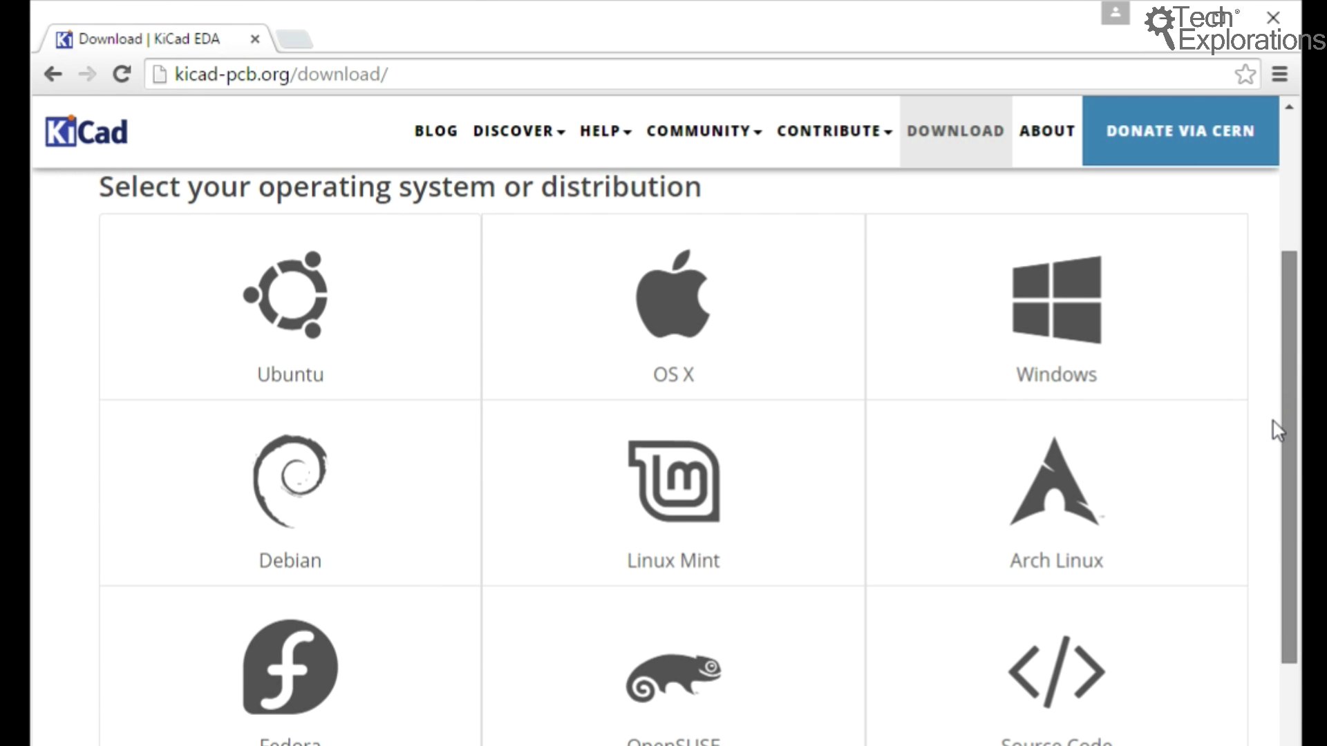The width and height of the screenshot is (1327, 746).
Task: Click the Debian text label
Action: pyautogui.click(x=290, y=560)
